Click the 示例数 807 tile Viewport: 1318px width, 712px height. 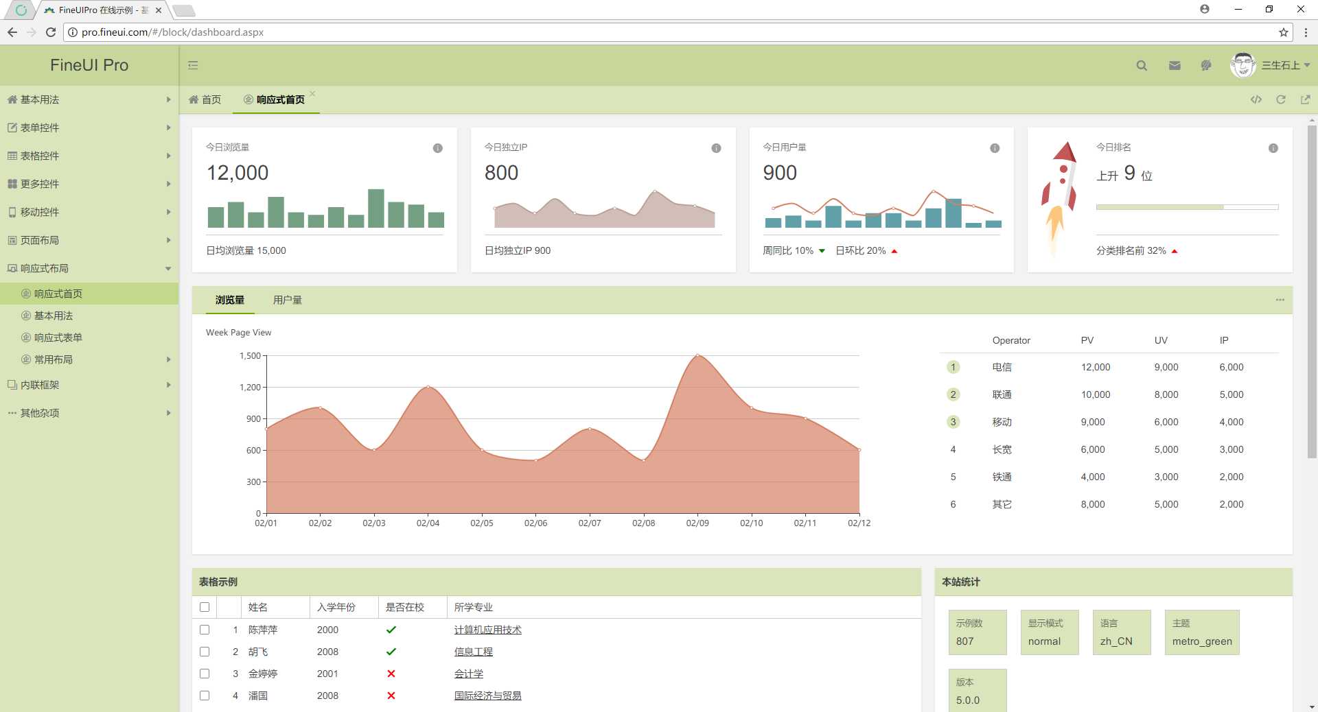point(978,632)
